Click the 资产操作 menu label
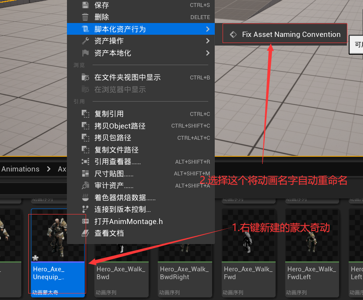 coord(109,41)
